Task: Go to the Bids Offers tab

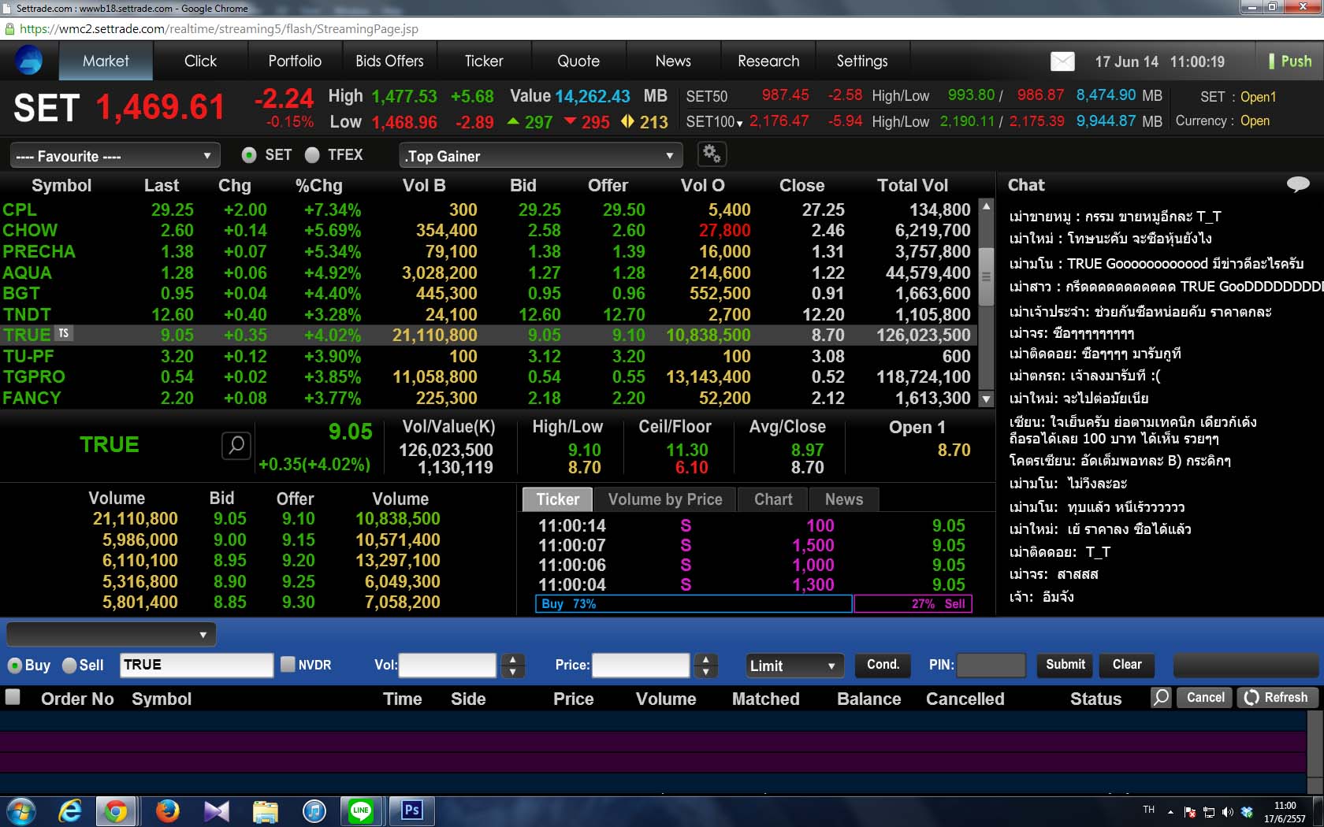Action: pyautogui.click(x=389, y=61)
